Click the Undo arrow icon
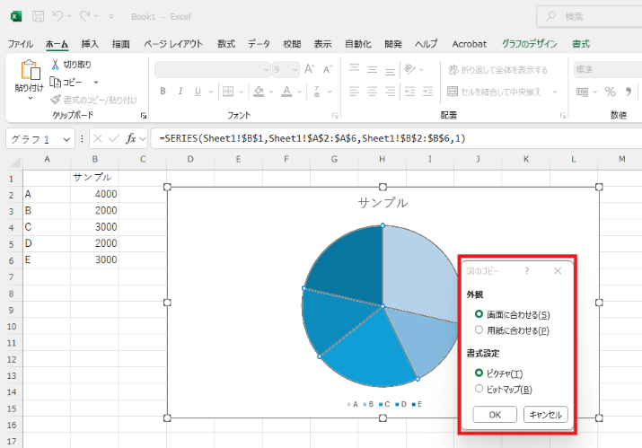This screenshot has width=642, height=448. point(57,16)
